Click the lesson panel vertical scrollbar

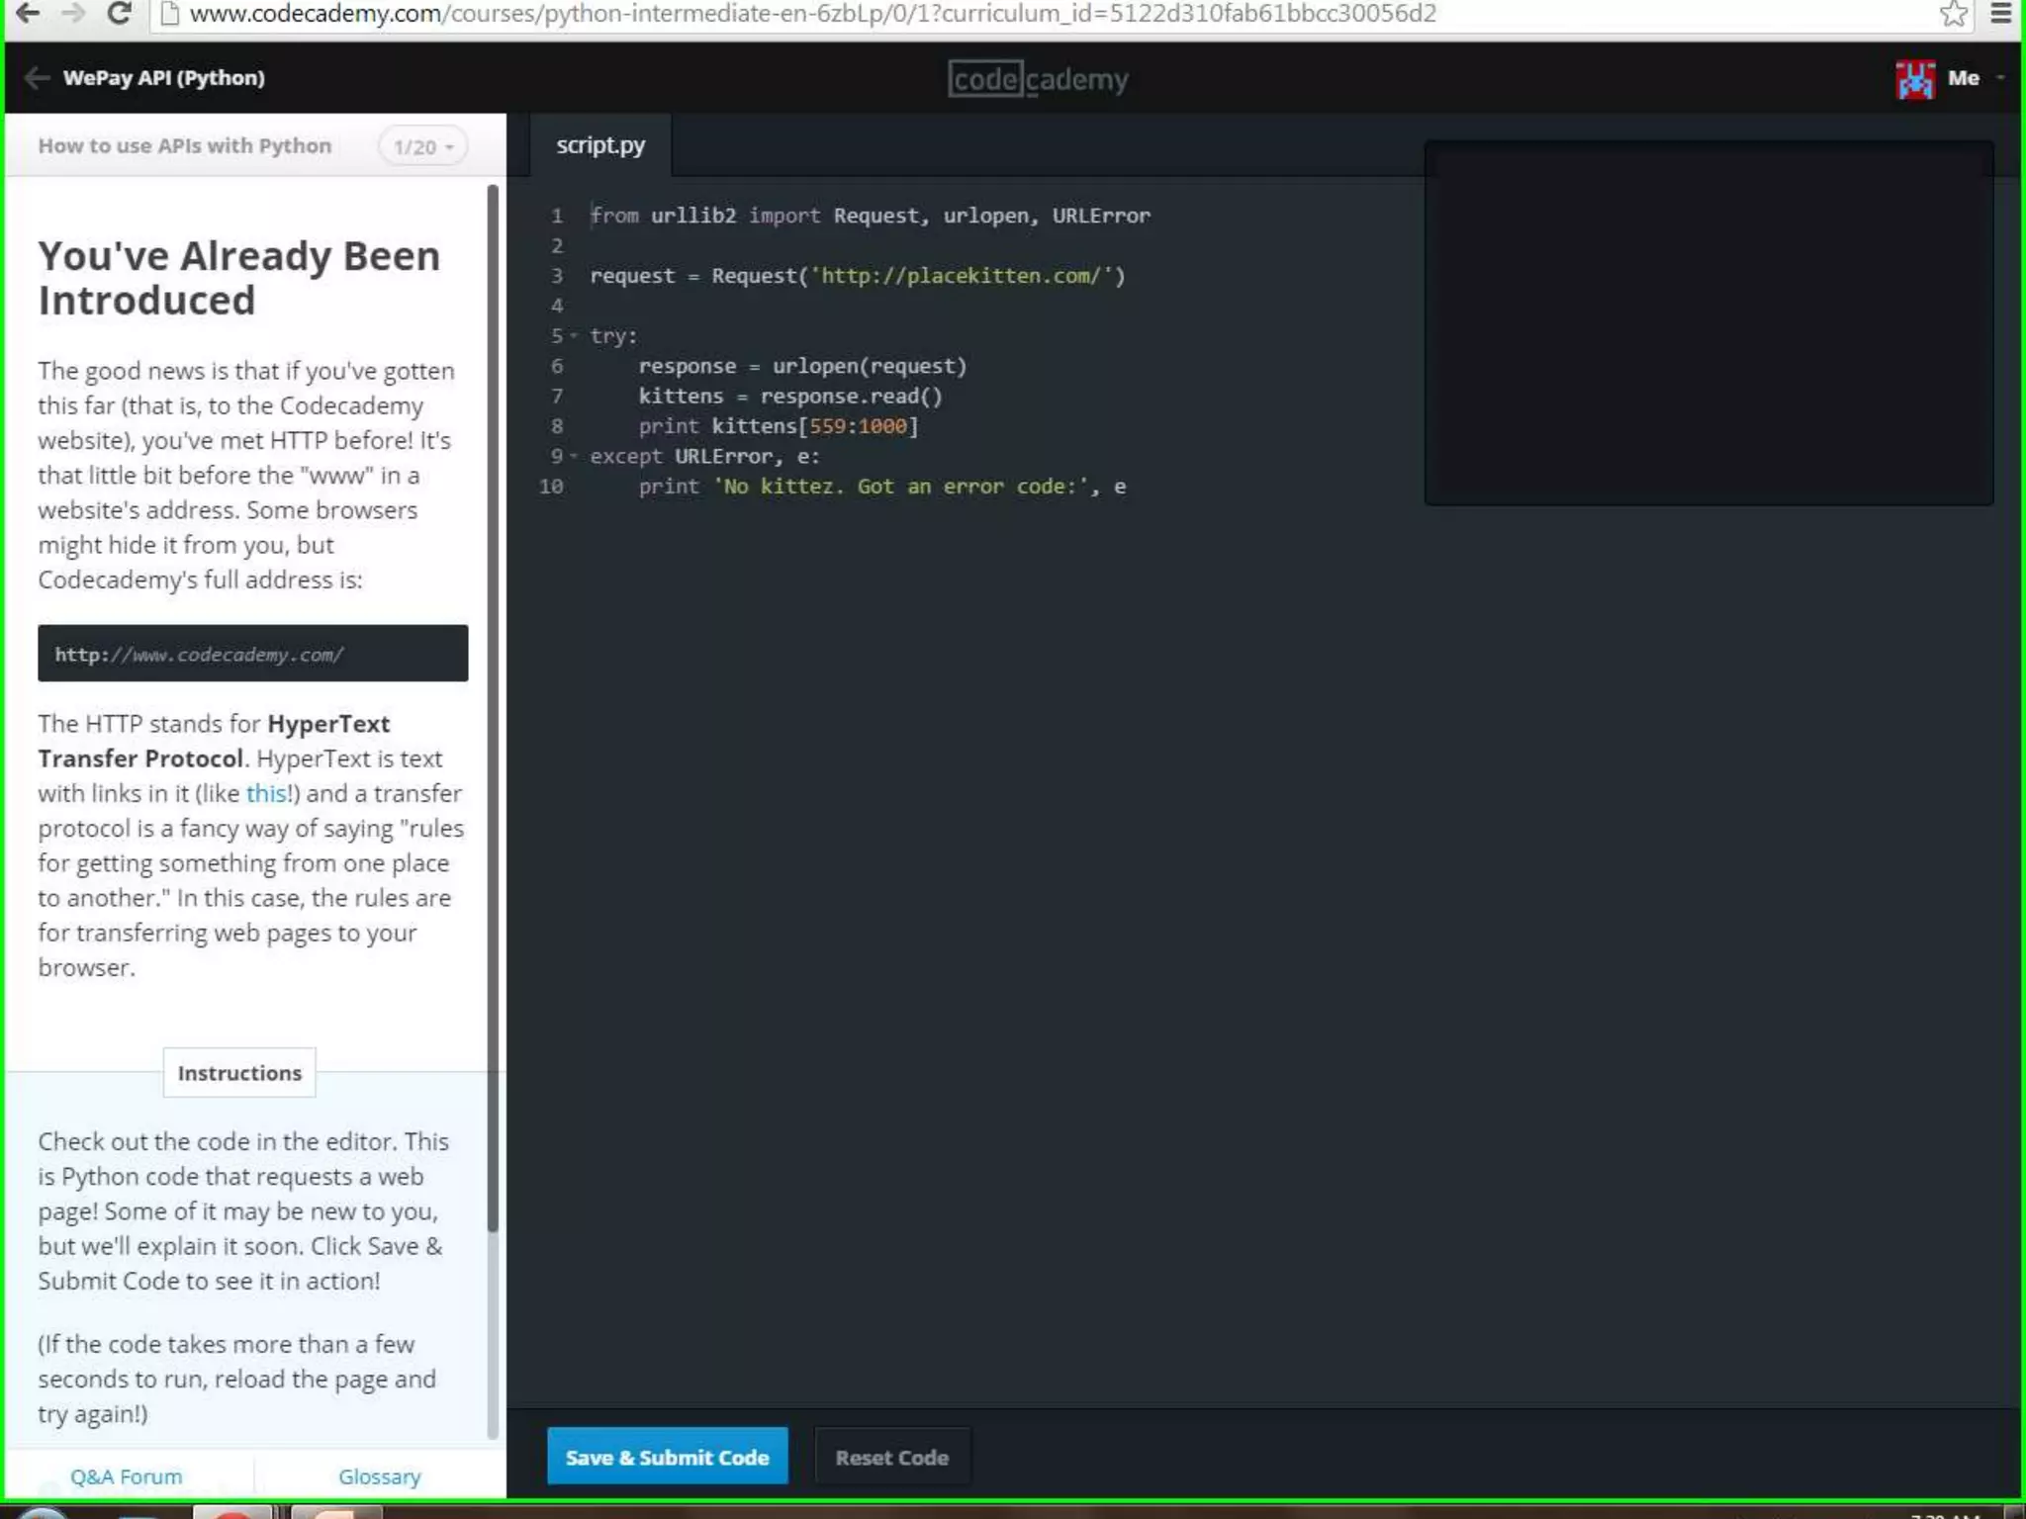pyautogui.click(x=493, y=707)
